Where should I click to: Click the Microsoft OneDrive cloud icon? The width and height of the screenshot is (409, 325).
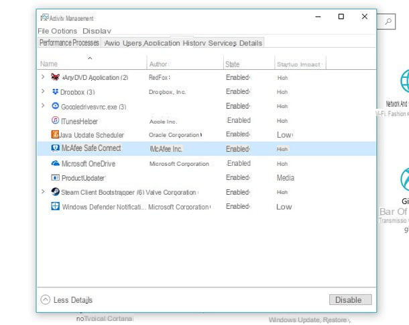[55, 163]
